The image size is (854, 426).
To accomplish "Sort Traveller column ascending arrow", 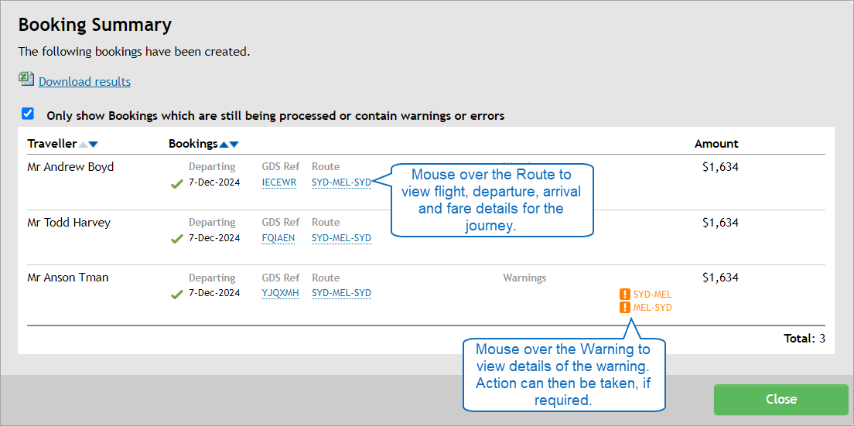I will [x=84, y=145].
